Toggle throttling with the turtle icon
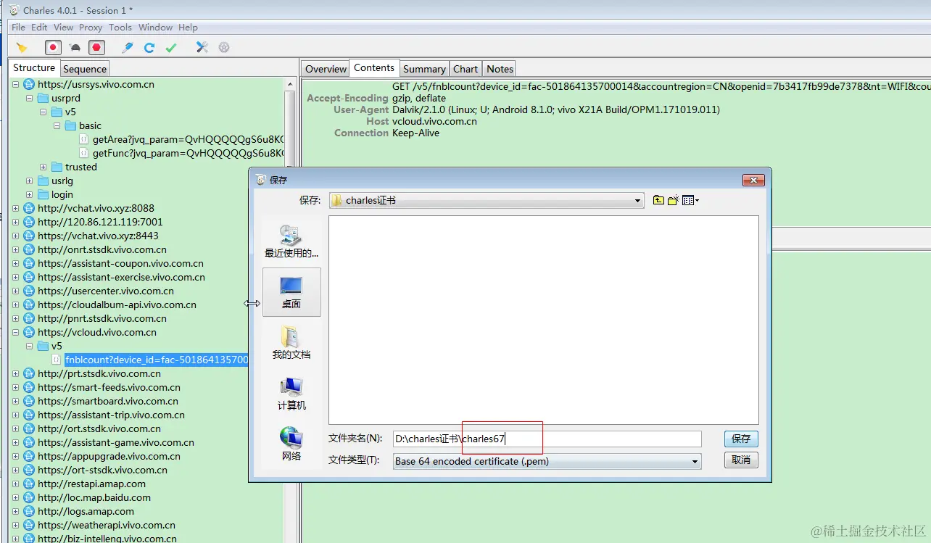Viewport: 931px width, 543px height. [75, 48]
